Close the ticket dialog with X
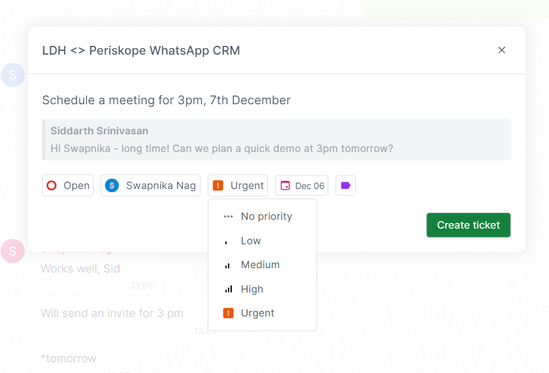 click(x=502, y=50)
